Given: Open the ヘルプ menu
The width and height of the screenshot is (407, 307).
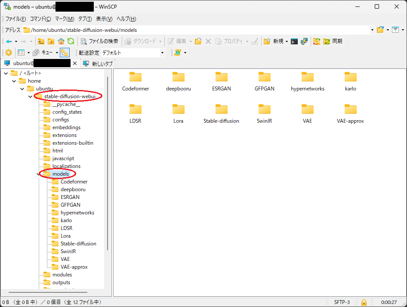Looking at the screenshot, I should pyautogui.click(x=126, y=19).
